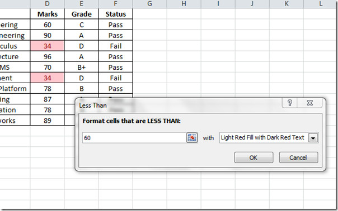This screenshot has width=338, height=211.
Task: Select column J header
Action: 252,4
